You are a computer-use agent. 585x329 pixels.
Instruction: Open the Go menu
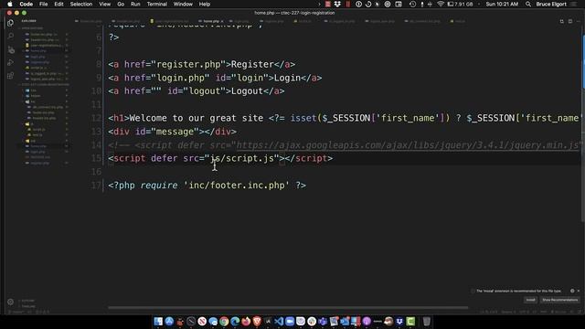click(x=121, y=4)
